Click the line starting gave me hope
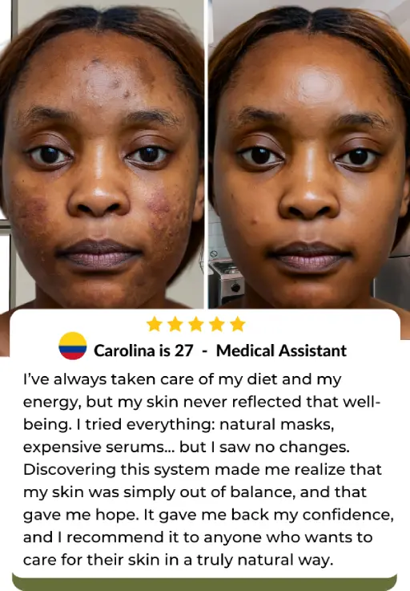The height and width of the screenshot is (591, 410). 208,515
